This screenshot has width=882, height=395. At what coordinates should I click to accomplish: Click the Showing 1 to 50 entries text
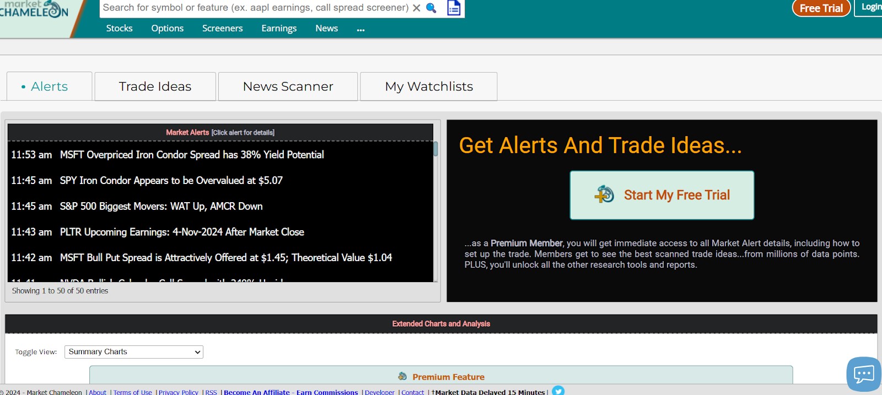pyautogui.click(x=60, y=291)
